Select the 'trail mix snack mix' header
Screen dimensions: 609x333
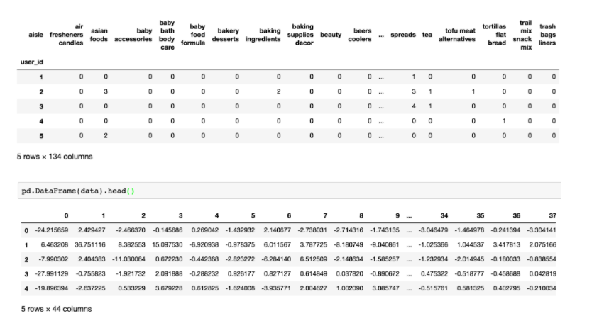pos(522,35)
